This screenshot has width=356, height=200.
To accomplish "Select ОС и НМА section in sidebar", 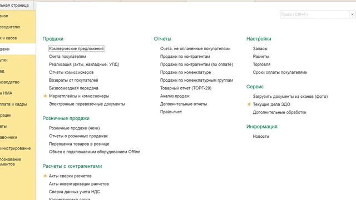I will [18, 93].
